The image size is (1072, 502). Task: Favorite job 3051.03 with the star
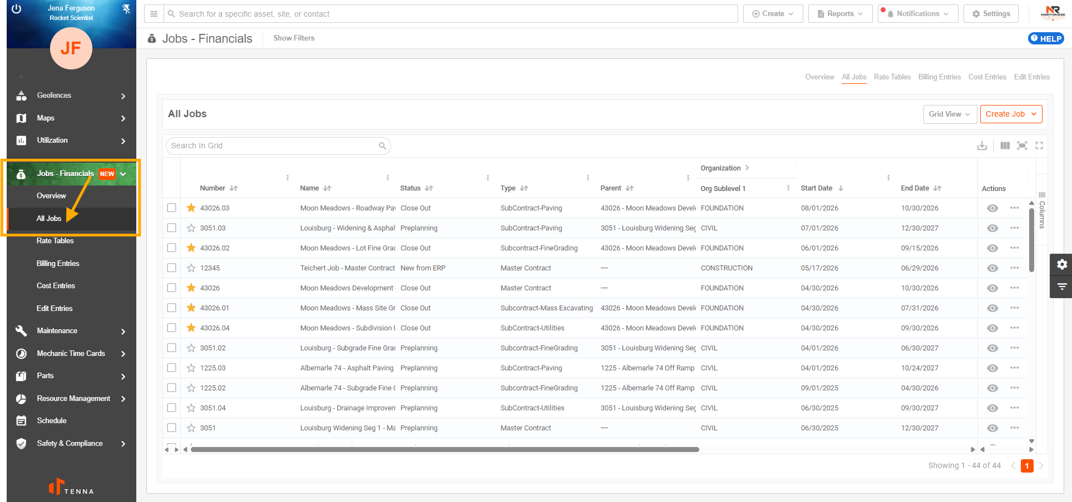[x=191, y=228]
